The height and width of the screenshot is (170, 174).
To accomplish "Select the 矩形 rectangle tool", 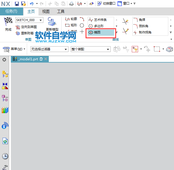I will coord(71,25).
